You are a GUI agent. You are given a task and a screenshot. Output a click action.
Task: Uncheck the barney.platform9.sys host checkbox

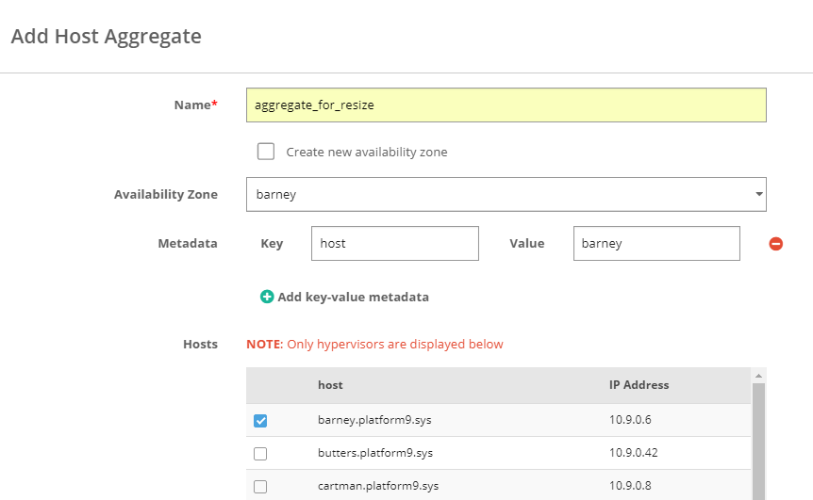click(260, 421)
